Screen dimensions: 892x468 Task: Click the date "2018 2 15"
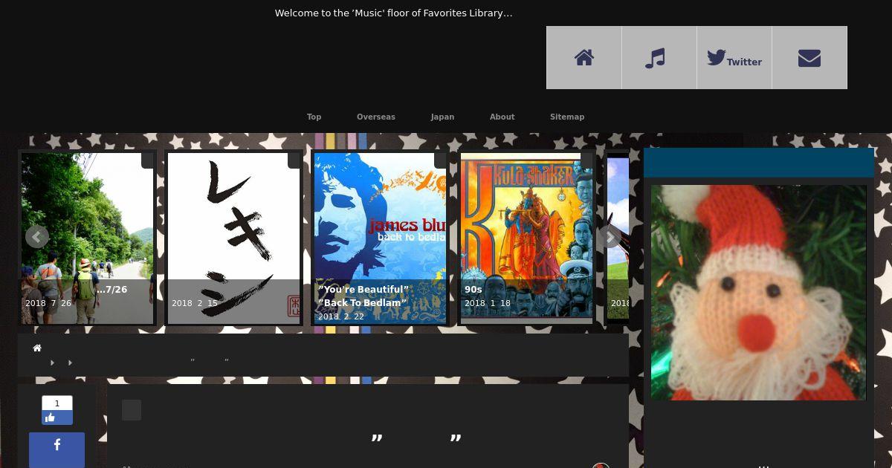pyautogui.click(x=195, y=303)
